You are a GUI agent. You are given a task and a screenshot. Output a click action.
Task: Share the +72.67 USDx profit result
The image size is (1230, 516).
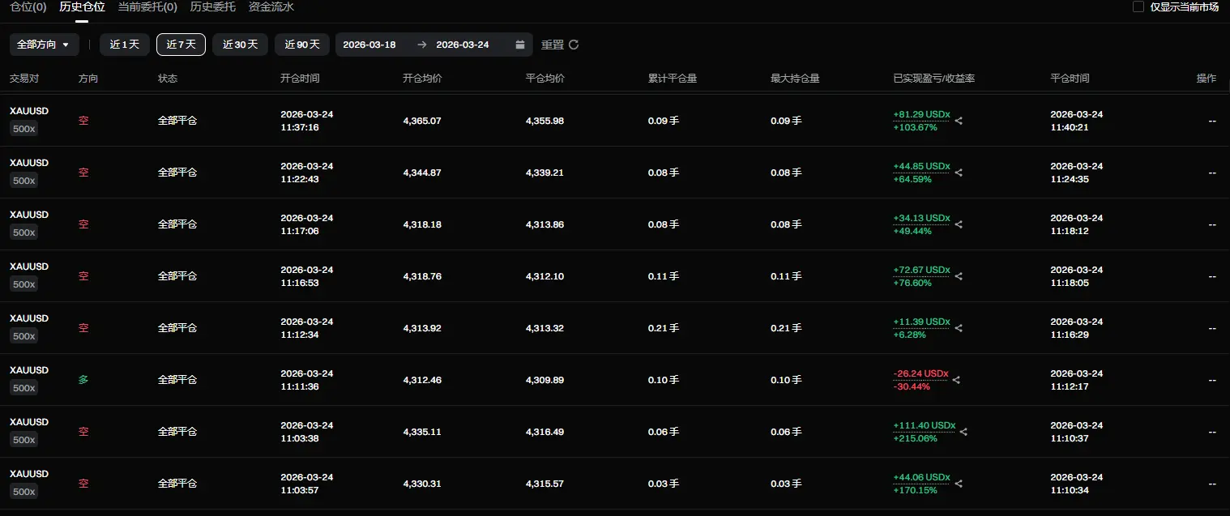pos(959,276)
